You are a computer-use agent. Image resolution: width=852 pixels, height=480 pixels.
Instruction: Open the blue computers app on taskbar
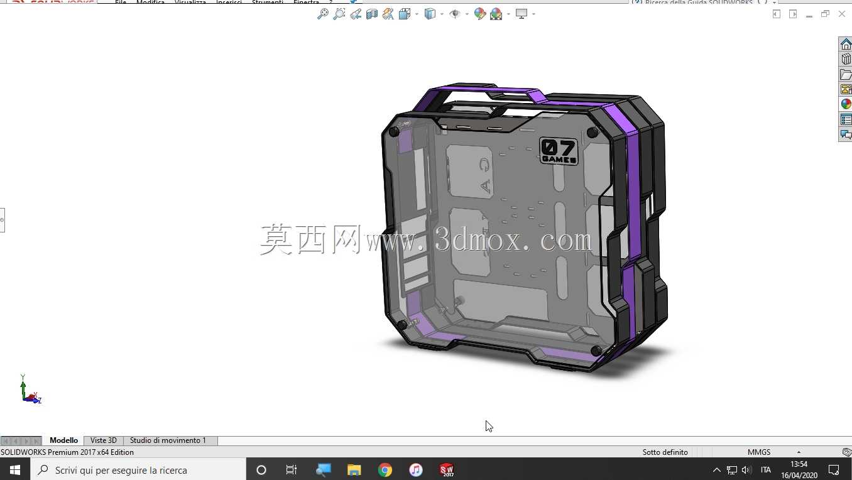[x=323, y=469]
